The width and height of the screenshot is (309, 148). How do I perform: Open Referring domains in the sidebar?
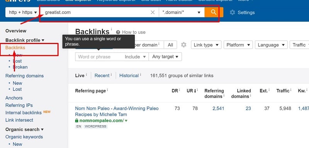point(25,76)
